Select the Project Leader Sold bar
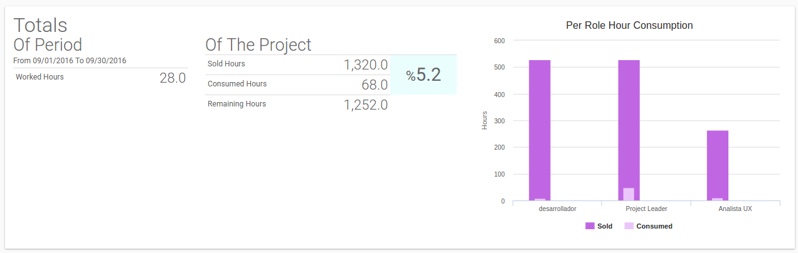Screen dimensions: 798x253 tap(629, 130)
